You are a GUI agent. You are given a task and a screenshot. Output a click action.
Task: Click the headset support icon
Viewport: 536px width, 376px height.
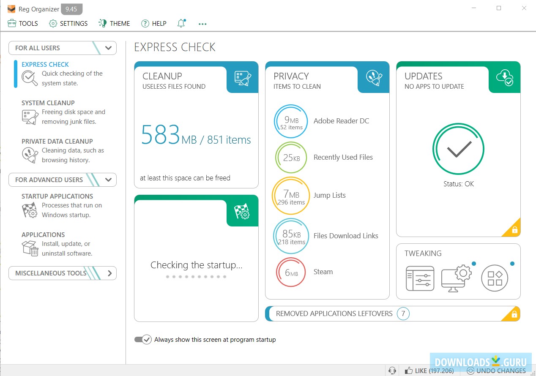click(x=392, y=371)
